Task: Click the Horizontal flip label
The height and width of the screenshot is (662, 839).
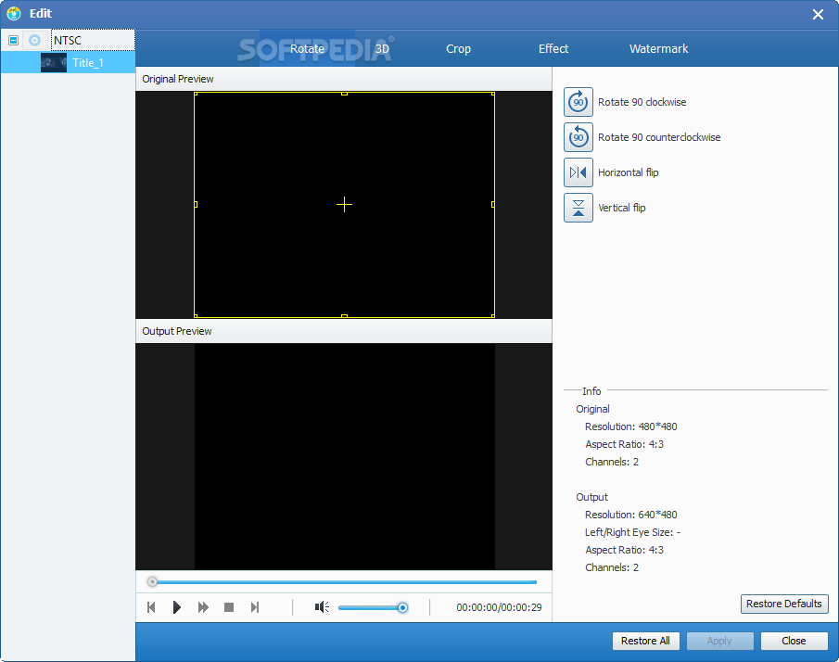Action: coord(629,172)
